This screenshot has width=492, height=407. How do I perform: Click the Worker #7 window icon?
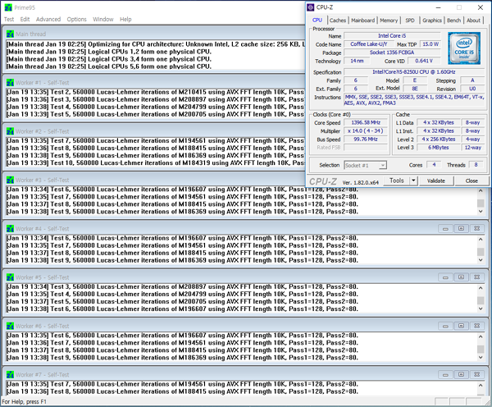pyautogui.click(x=10, y=375)
